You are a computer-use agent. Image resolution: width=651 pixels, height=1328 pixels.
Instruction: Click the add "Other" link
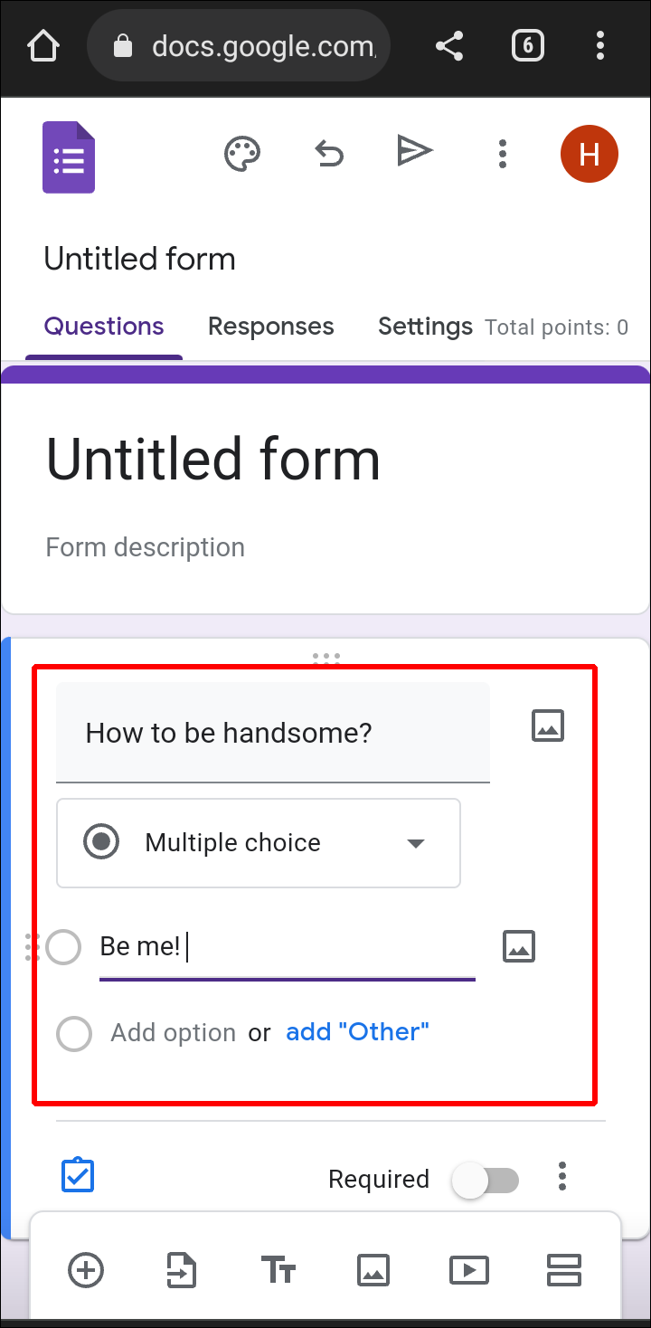point(357,1032)
